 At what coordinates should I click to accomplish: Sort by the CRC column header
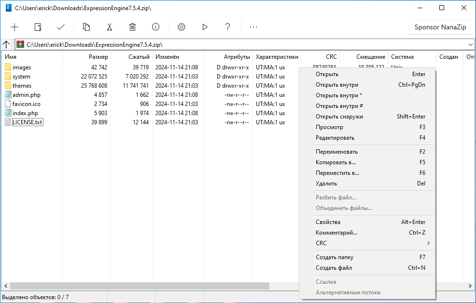pyautogui.click(x=320, y=57)
